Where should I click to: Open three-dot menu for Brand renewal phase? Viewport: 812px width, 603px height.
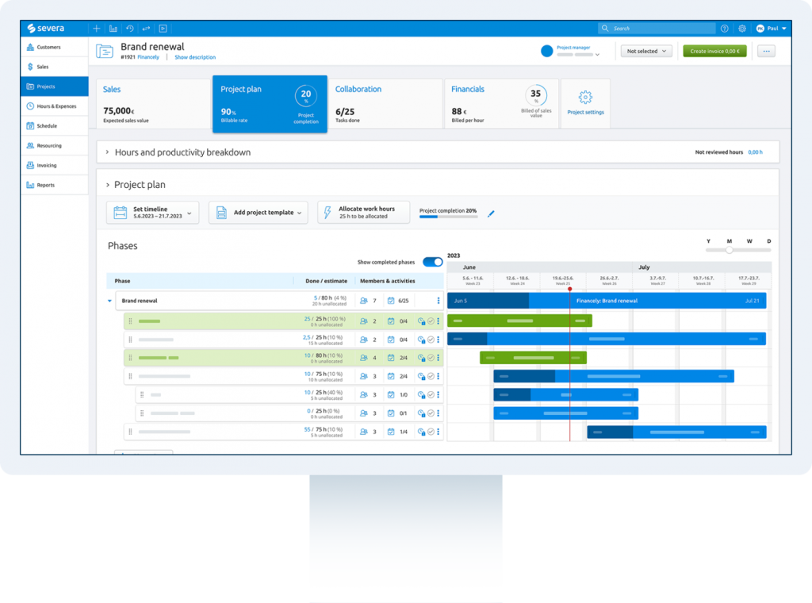(438, 301)
